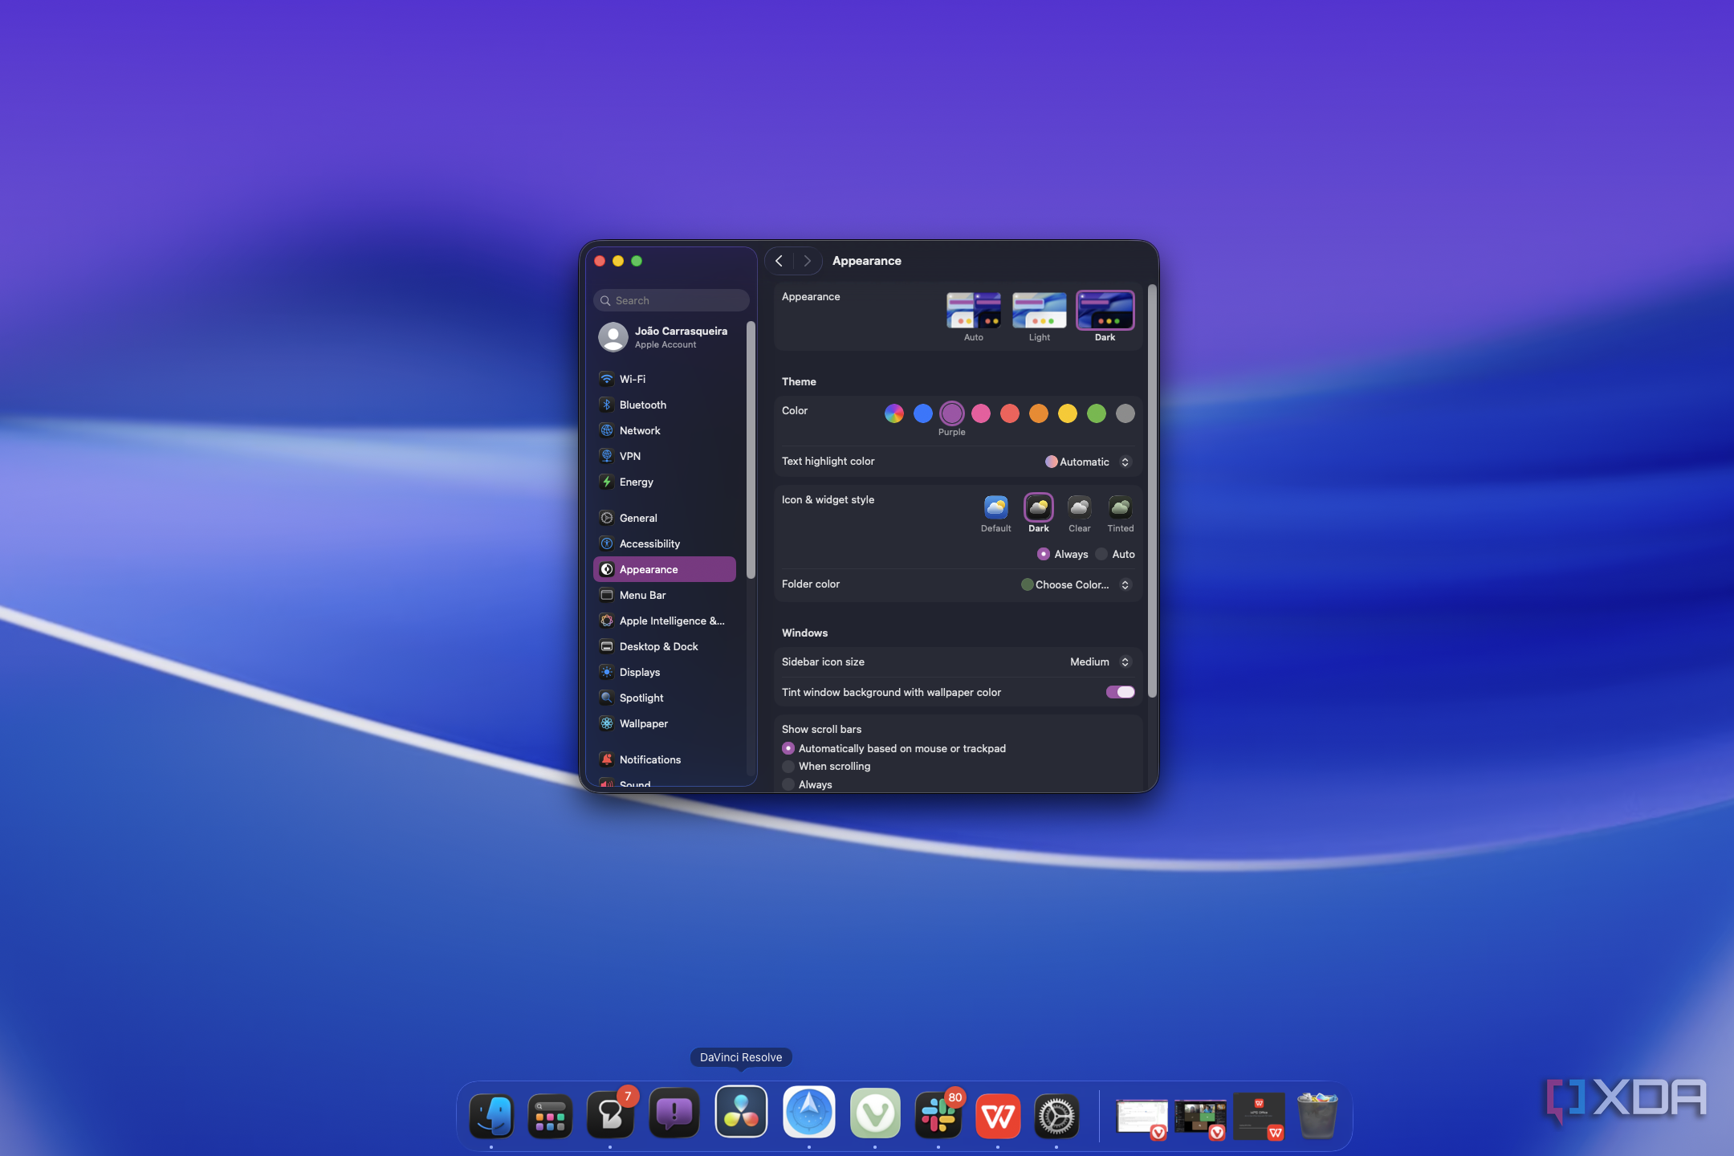Open Wi-Fi settings in sidebar
Image resolution: width=1734 pixels, height=1156 pixels.
click(664, 379)
